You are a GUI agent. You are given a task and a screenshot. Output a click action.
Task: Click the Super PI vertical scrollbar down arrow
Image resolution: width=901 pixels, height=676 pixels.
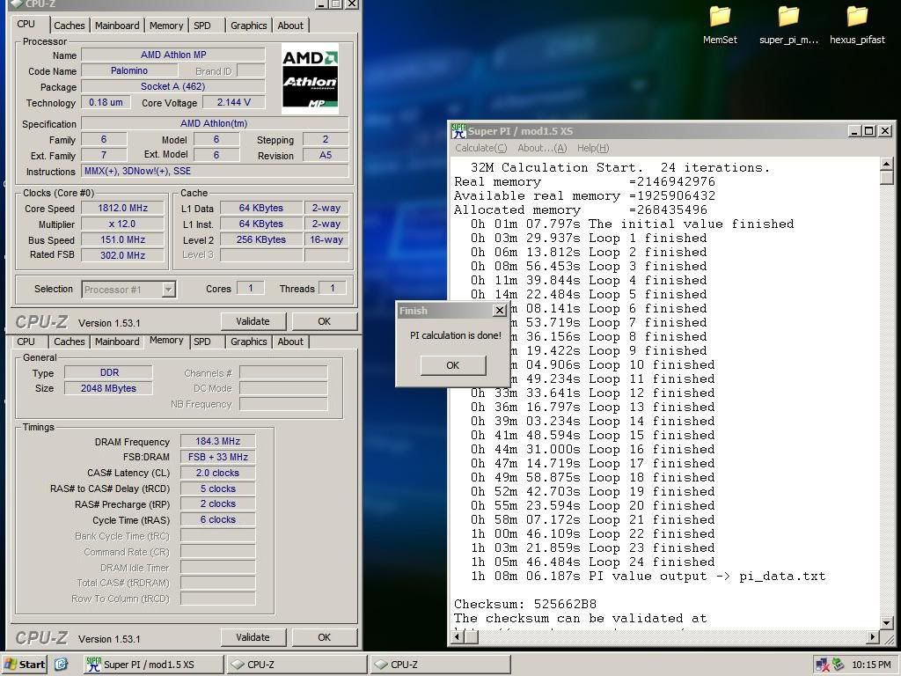887,623
